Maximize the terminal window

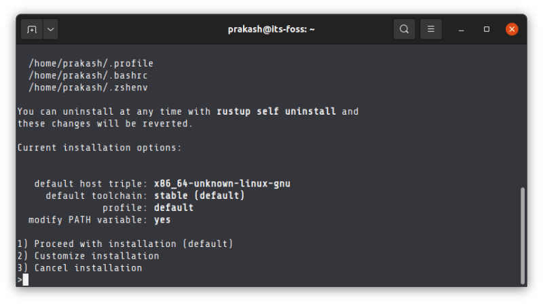point(487,30)
